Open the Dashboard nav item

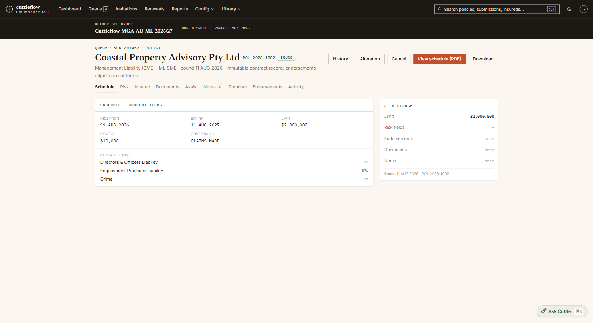click(x=69, y=9)
